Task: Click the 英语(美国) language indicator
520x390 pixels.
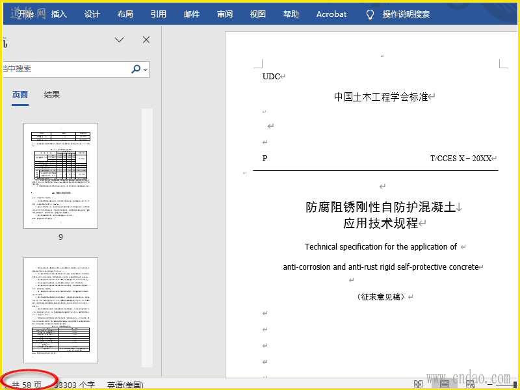Action: (x=125, y=385)
